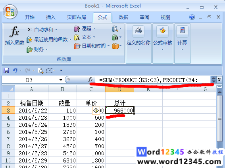This screenshot has height=168, width=225.
Task: Select the 单价 header cell
Action: click(91, 103)
